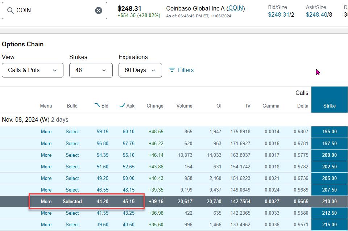
Task: Open More menu for 200.00 strike
Action: (x=46, y=155)
